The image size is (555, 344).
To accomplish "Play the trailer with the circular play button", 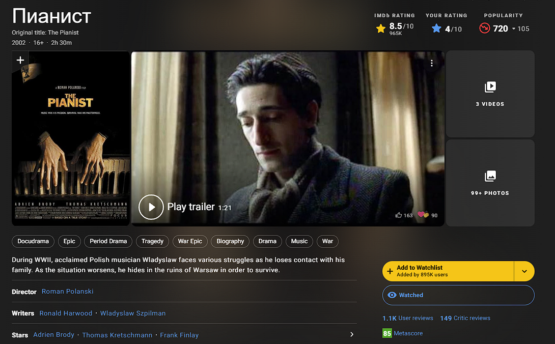I will point(151,207).
